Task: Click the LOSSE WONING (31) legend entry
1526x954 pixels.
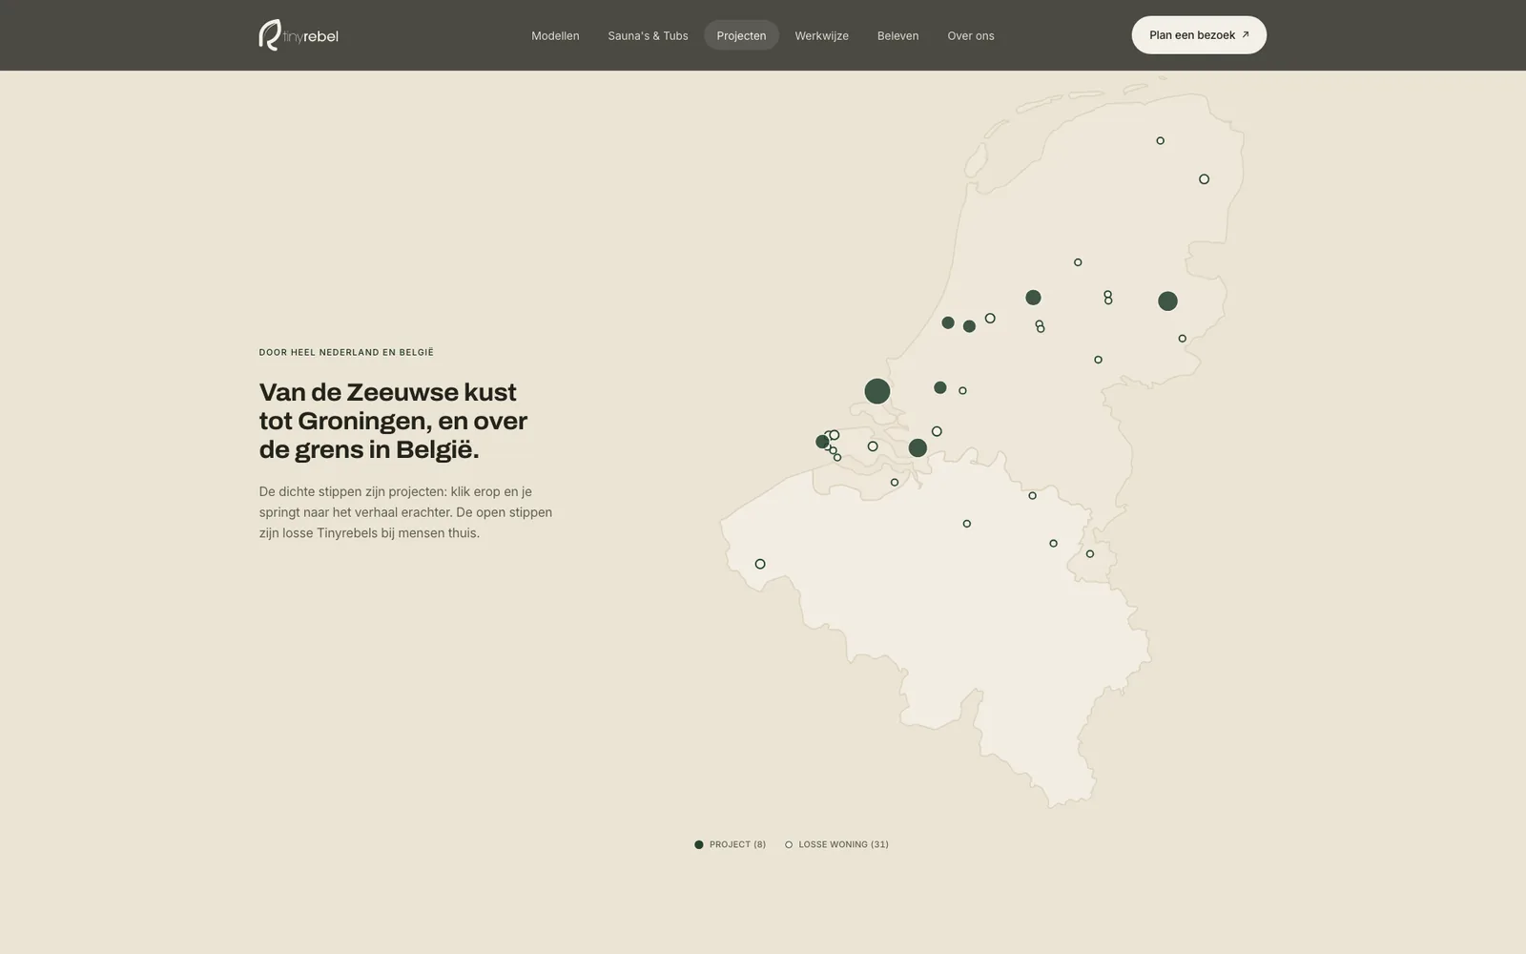Action: pos(836,844)
